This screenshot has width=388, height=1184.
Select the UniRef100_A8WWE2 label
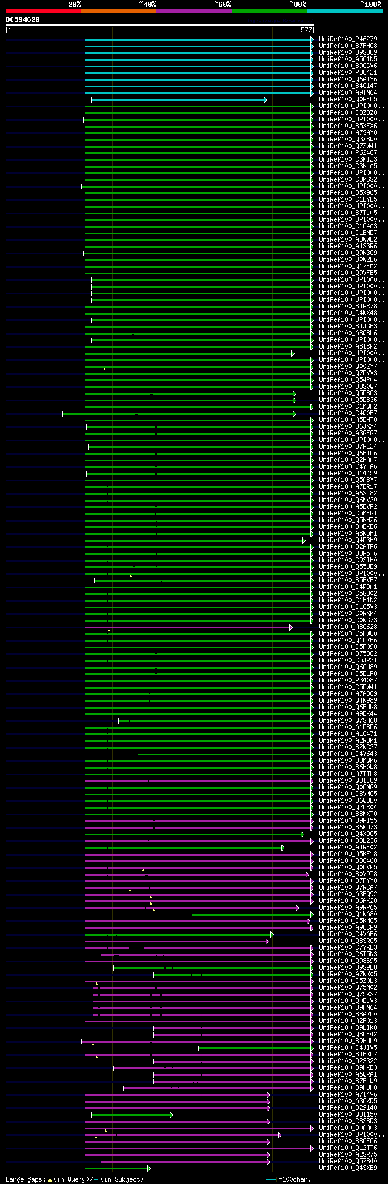coord(348,239)
